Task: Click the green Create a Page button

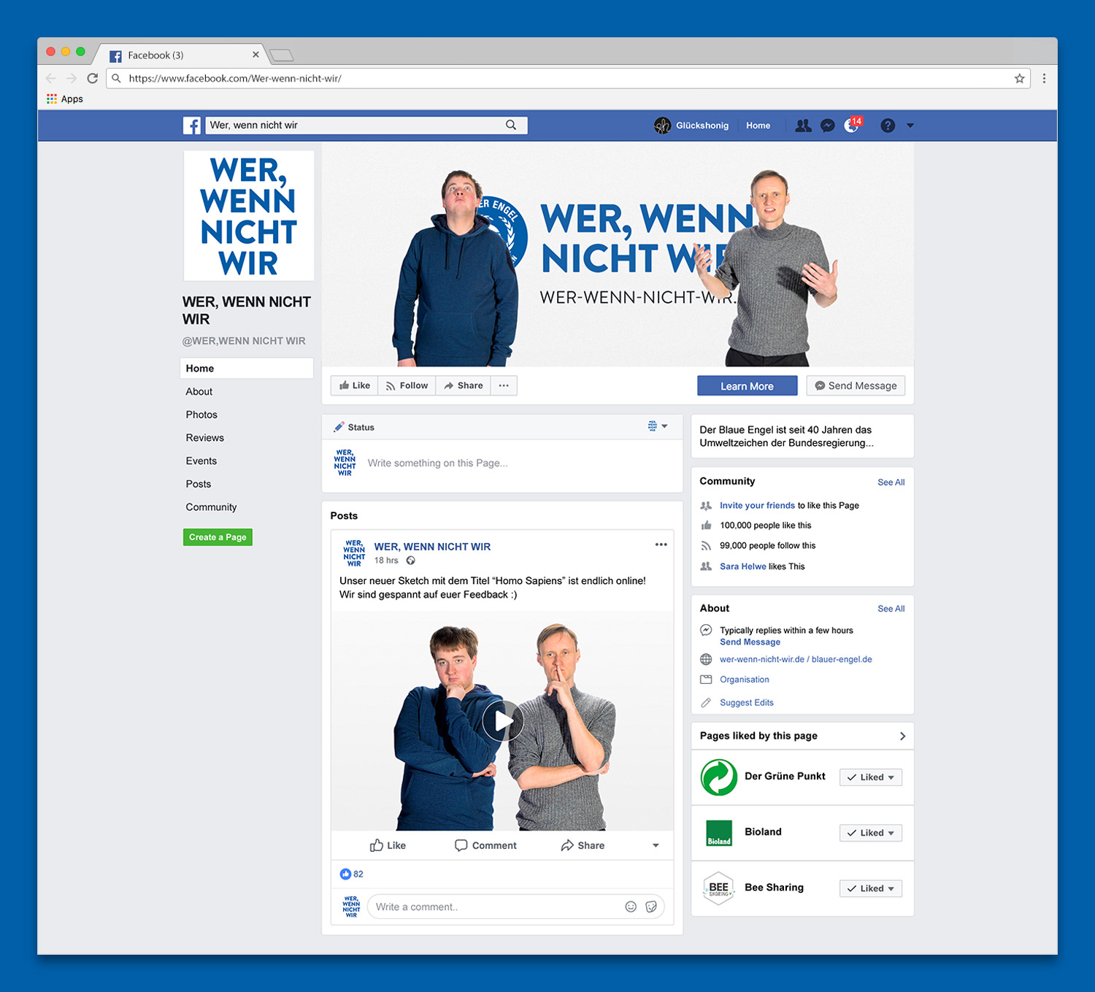Action: coord(218,537)
